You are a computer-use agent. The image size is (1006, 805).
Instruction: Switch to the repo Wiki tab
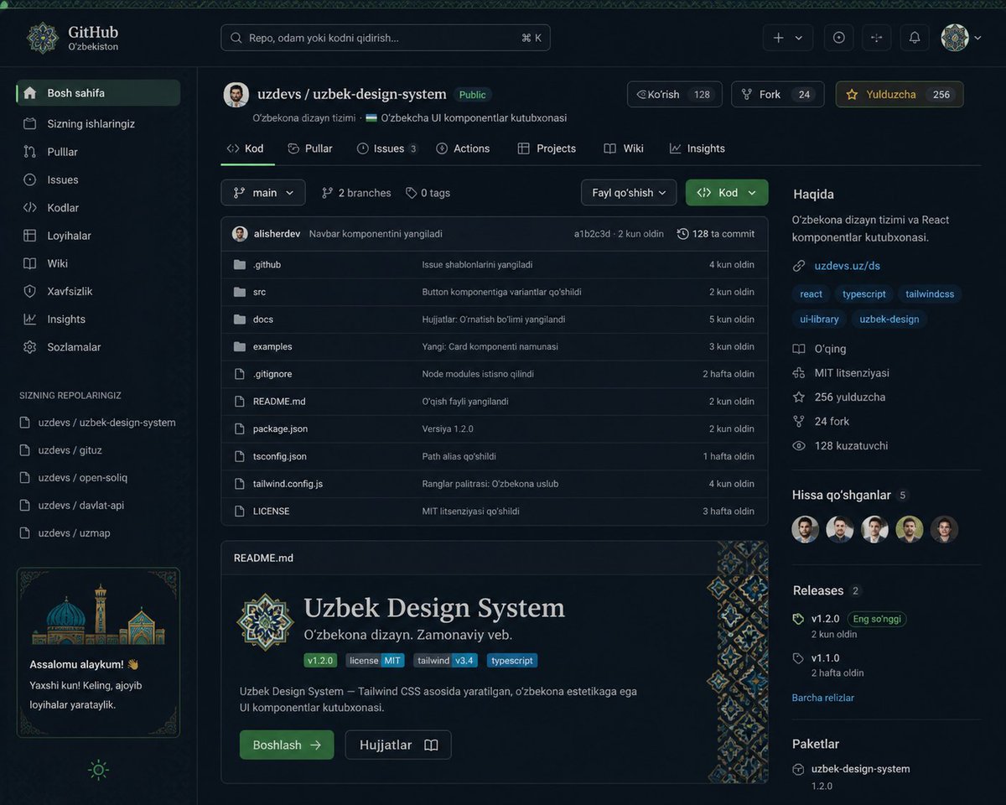coord(624,148)
